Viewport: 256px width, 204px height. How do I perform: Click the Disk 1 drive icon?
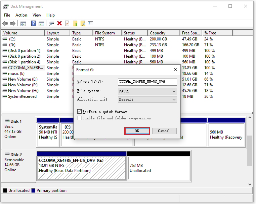click(7, 121)
